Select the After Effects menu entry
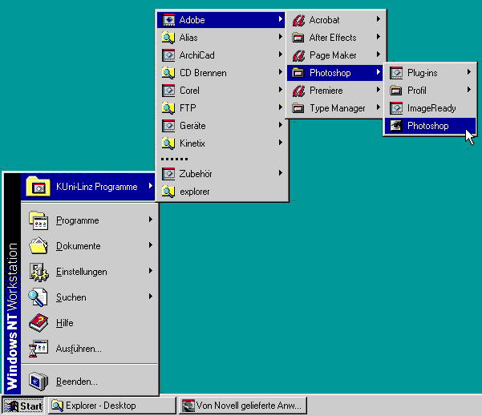Screen dimensions: 482x416 click(x=335, y=38)
